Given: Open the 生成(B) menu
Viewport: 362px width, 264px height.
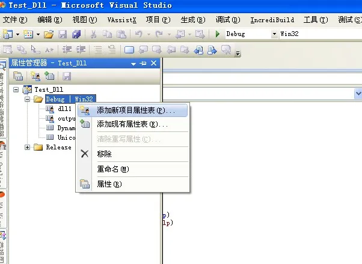Looking at the screenshot, I should (x=193, y=20).
